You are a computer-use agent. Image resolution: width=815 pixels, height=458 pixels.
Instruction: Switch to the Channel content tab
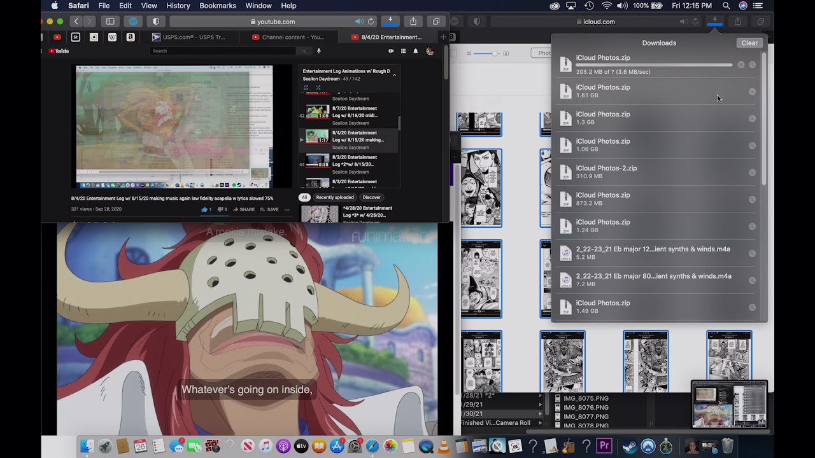point(288,37)
